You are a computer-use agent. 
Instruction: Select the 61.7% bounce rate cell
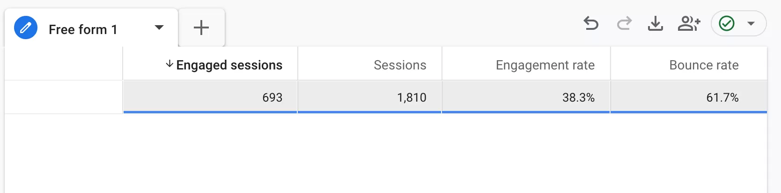[x=689, y=97]
